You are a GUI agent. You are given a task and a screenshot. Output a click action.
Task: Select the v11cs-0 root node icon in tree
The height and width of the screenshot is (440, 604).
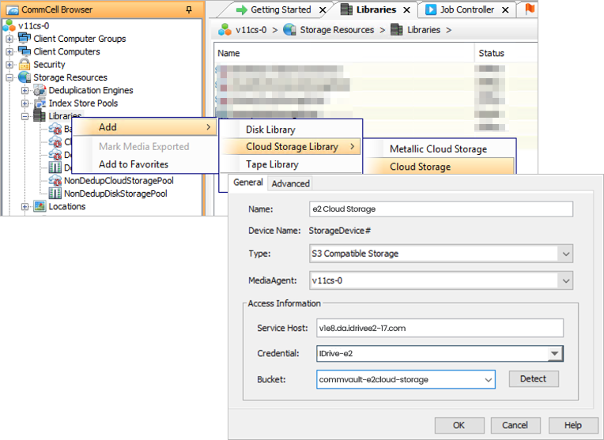tap(9, 26)
